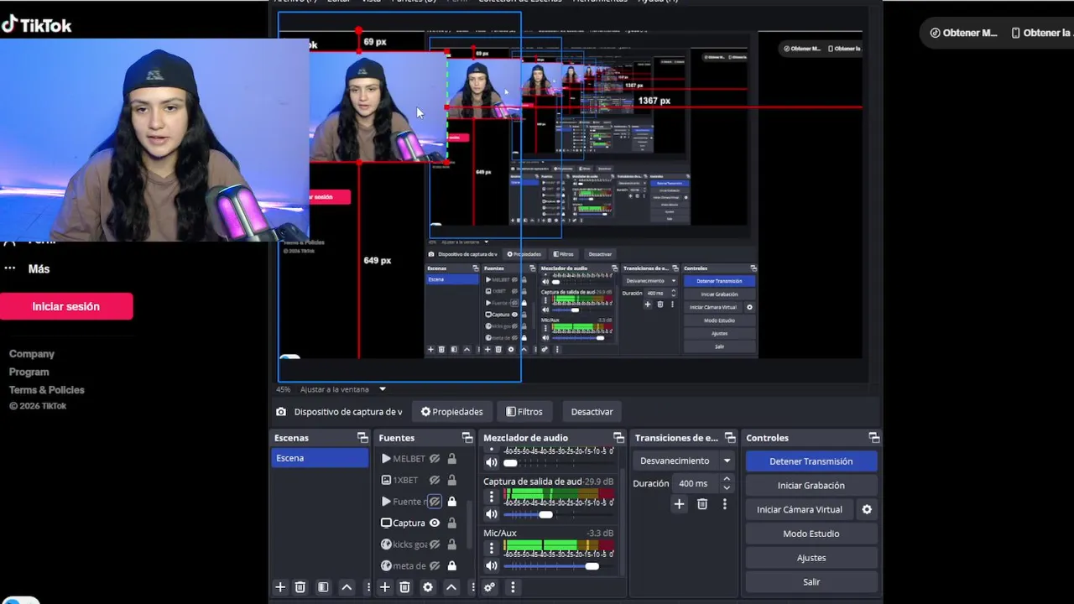Show the meta de source
This screenshot has width=1074, height=604.
pyautogui.click(x=435, y=565)
